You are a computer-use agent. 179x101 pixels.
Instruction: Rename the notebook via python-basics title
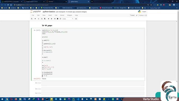coord(49,12)
